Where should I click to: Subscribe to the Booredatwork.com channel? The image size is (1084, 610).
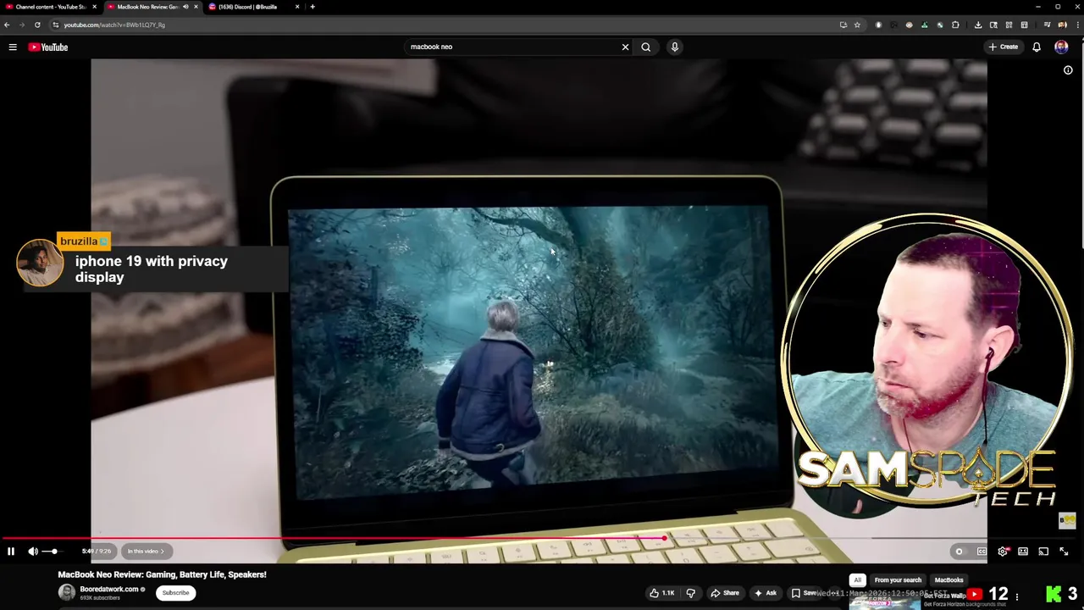176,593
